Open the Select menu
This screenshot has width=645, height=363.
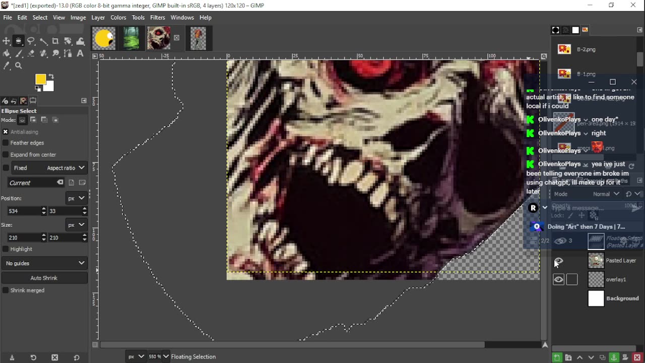click(40, 18)
